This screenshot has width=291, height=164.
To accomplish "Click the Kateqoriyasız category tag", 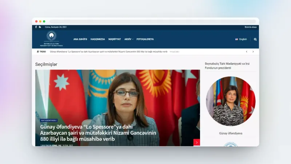I will [49, 121].
